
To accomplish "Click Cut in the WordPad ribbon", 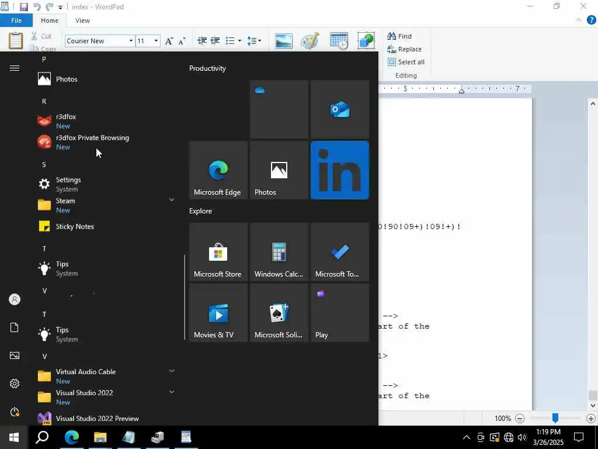I will pos(41,36).
